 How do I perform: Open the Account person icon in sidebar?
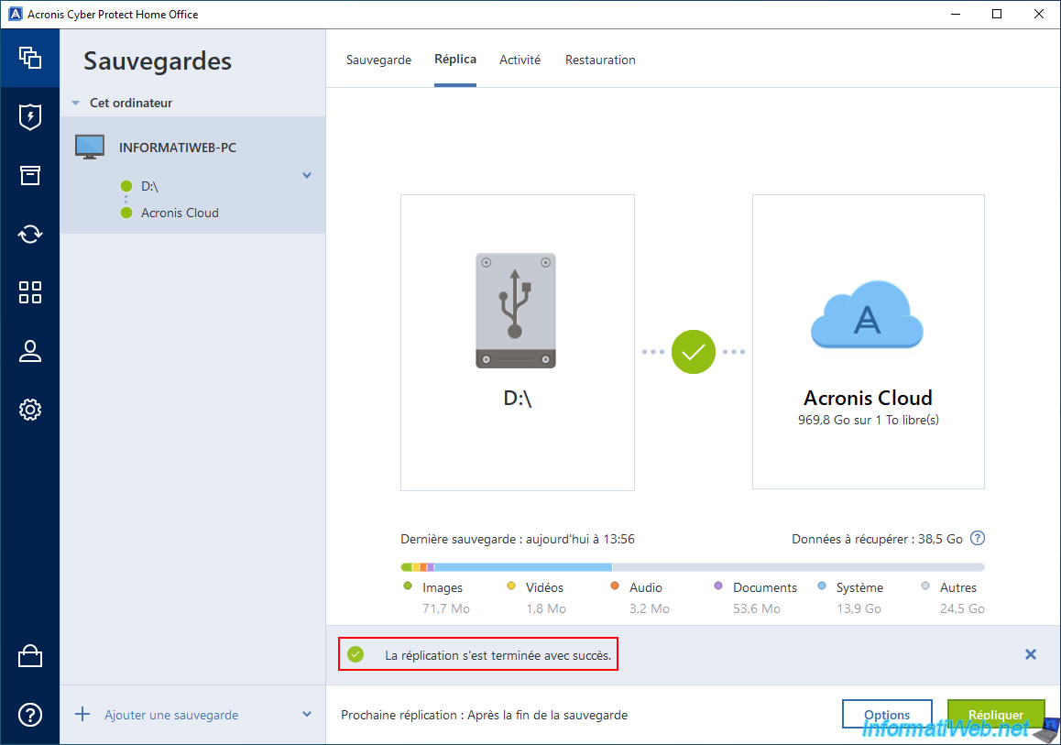click(x=29, y=351)
